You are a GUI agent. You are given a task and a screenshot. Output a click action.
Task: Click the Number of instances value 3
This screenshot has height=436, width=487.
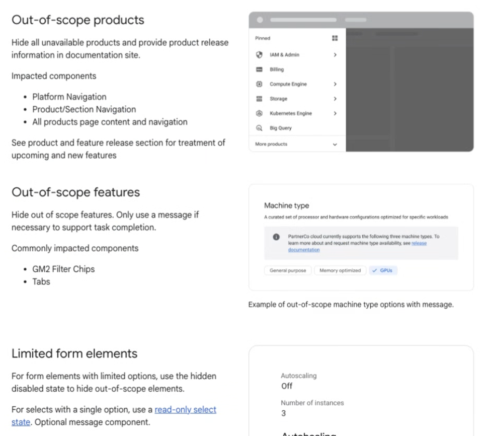[x=284, y=413]
